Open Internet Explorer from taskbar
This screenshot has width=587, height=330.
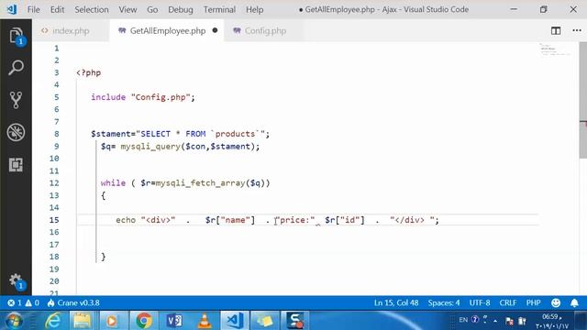point(53,321)
